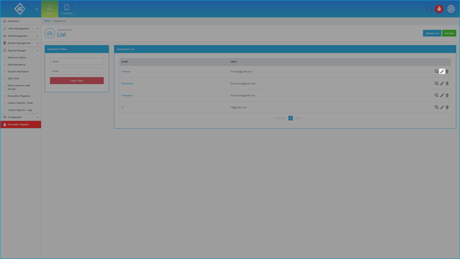Click the edit pencil icon for IT
The width and height of the screenshot is (460, 259).
click(x=442, y=107)
